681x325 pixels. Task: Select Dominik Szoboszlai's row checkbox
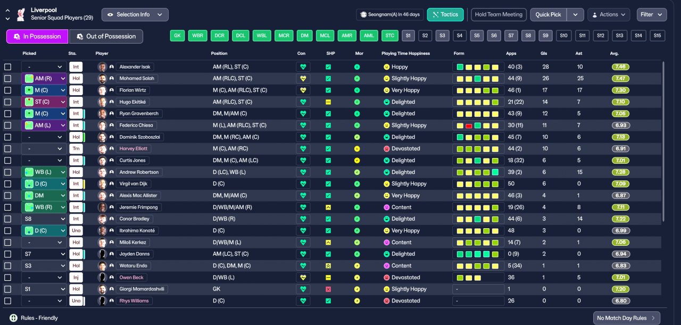[x=7, y=137]
